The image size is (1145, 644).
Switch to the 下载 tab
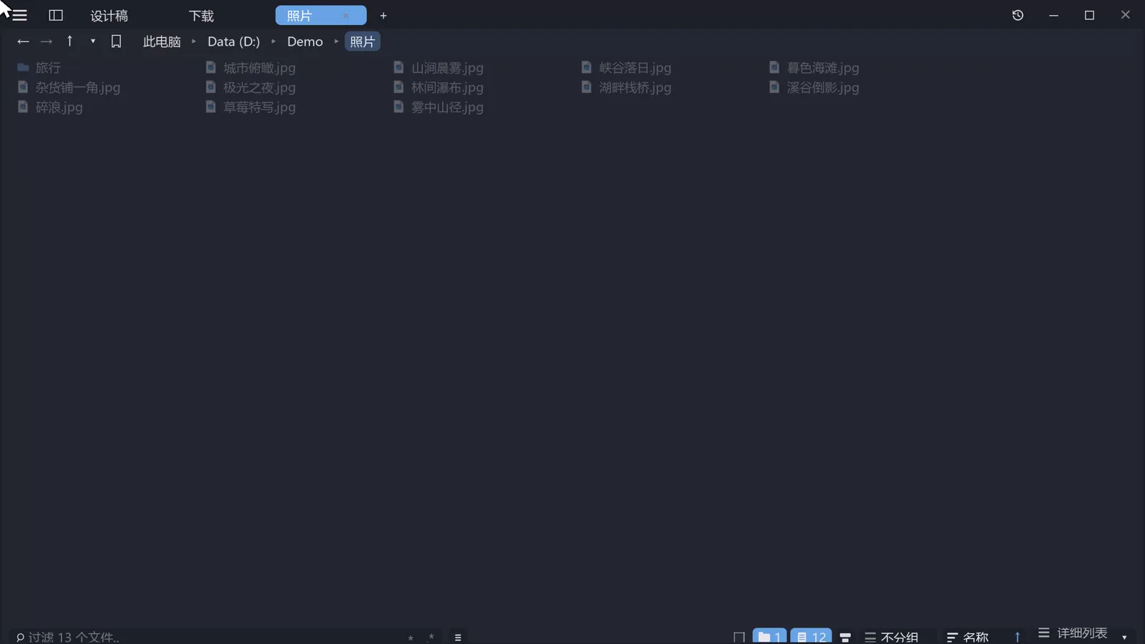coord(201,16)
